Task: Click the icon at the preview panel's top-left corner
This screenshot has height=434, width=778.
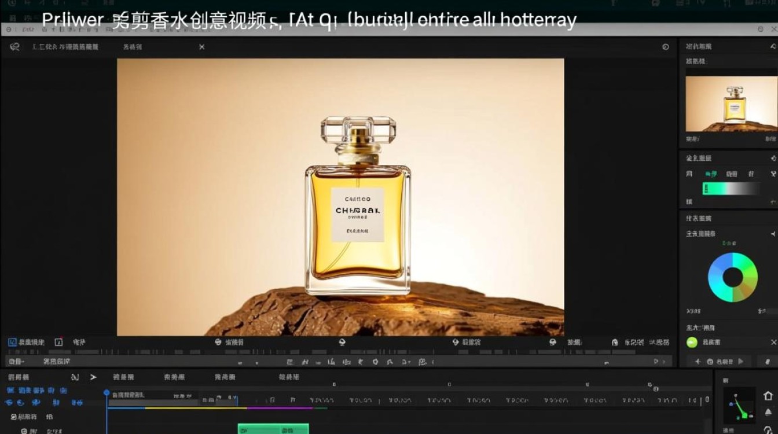Action: (14, 47)
